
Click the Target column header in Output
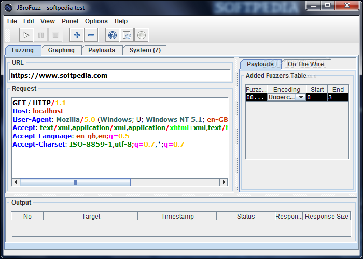pyautogui.click(x=91, y=216)
